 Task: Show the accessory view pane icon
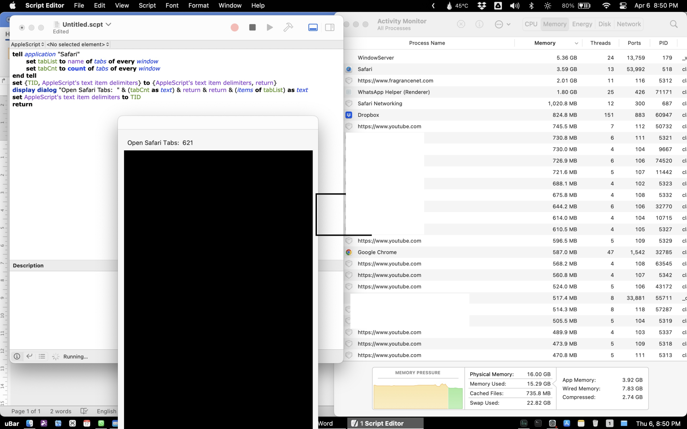point(313,27)
